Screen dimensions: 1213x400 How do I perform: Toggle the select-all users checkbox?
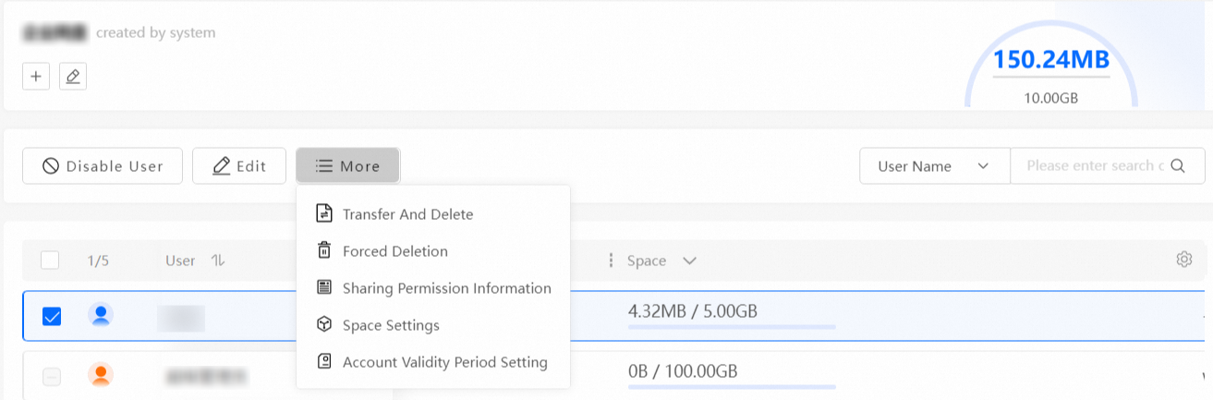(x=50, y=261)
